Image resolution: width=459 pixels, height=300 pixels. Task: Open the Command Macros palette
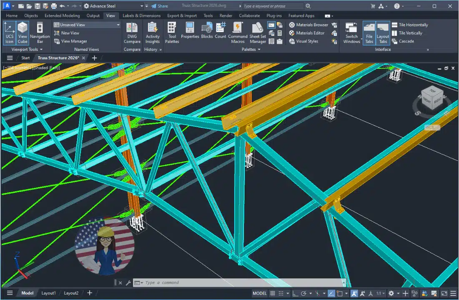coord(238,33)
